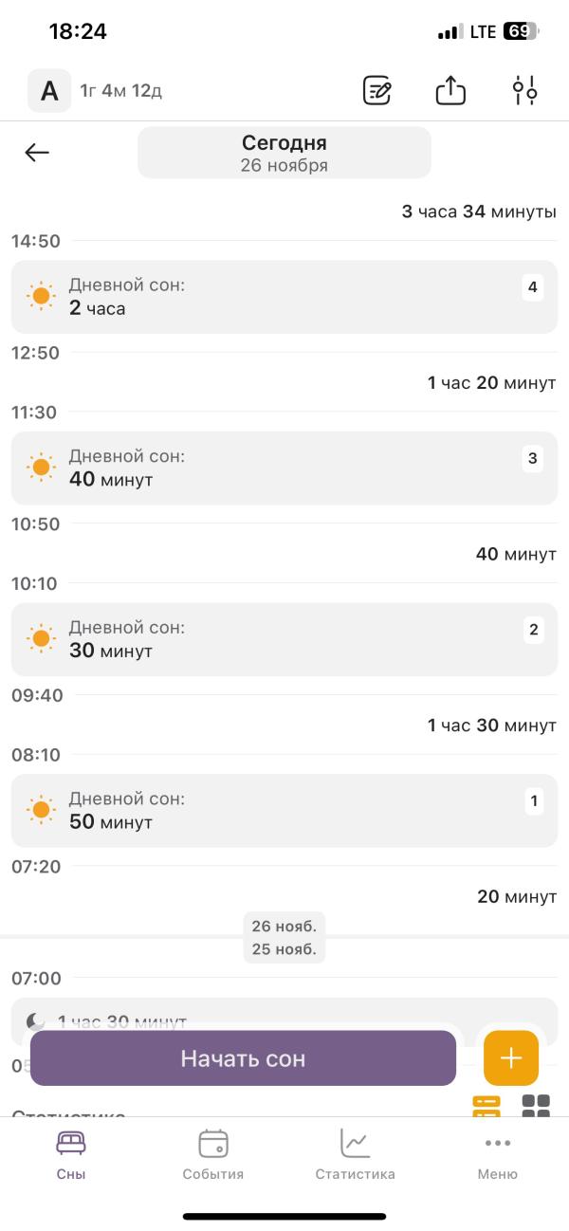Open the filter settings sliders icon

coord(524,91)
